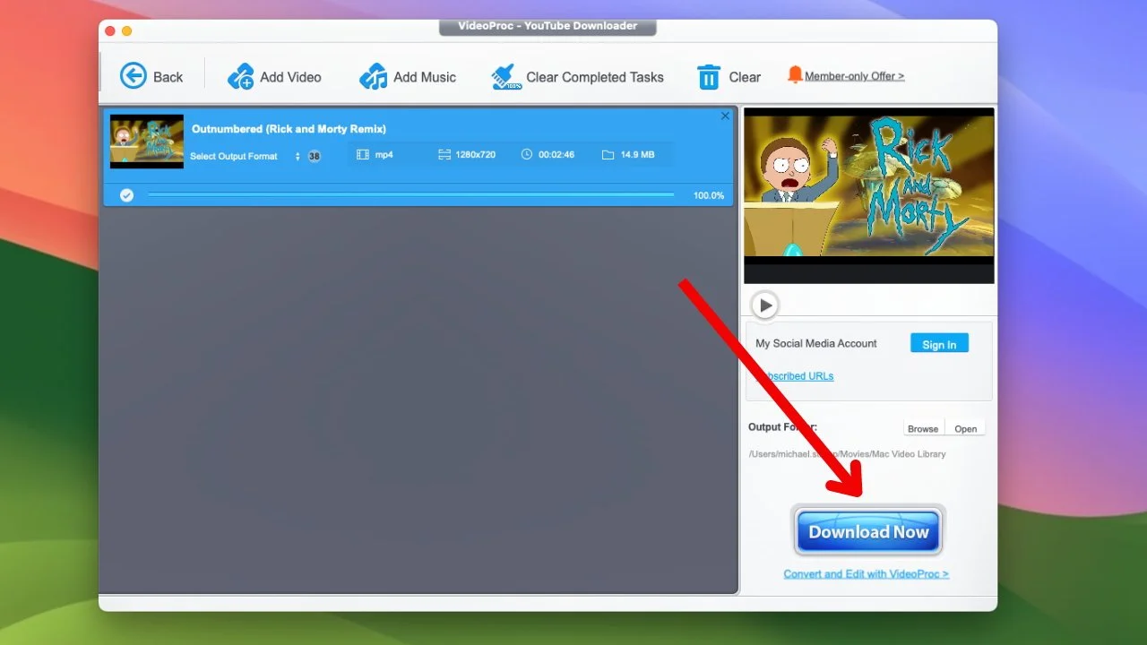The image size is (1147, 645).
Task: Click the download progress bar
Action: 410,194
